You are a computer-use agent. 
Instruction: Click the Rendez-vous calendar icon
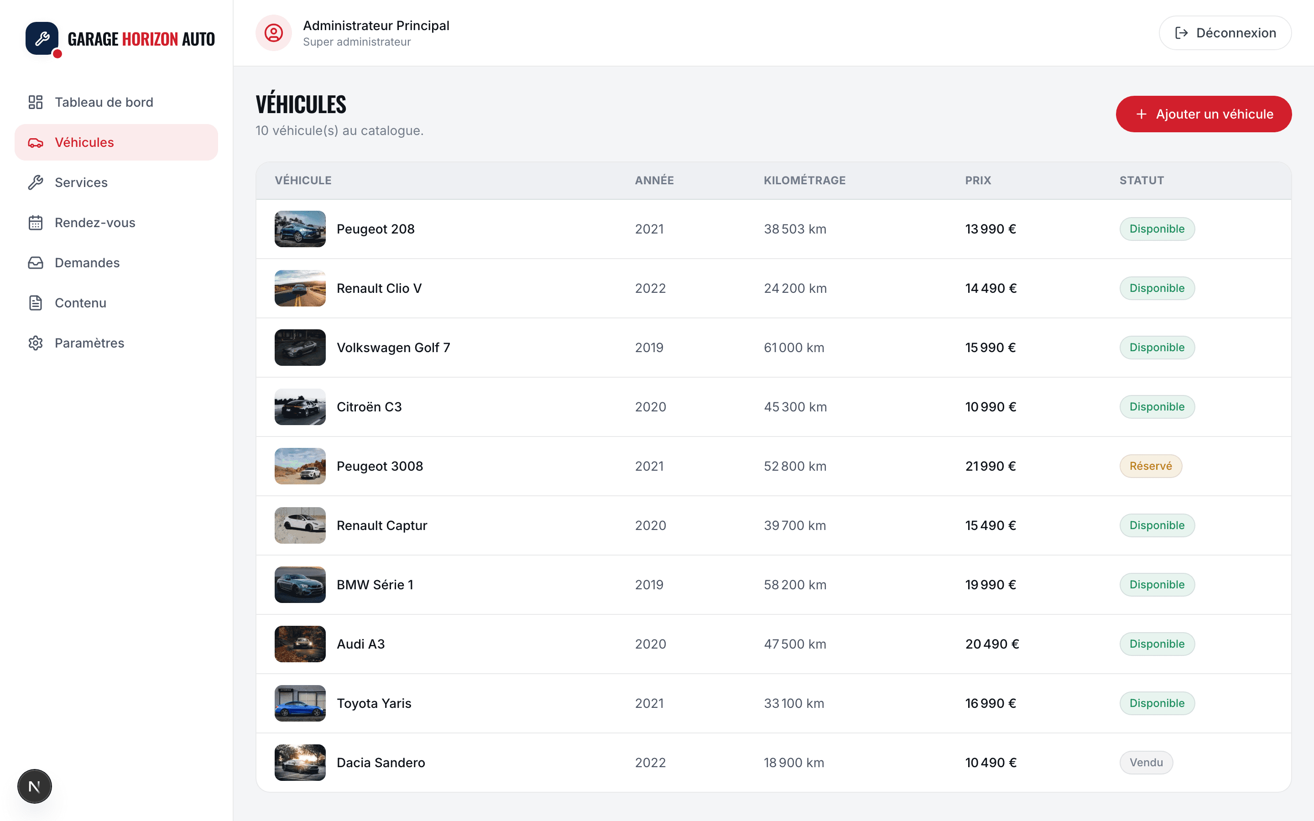[35, 223]
